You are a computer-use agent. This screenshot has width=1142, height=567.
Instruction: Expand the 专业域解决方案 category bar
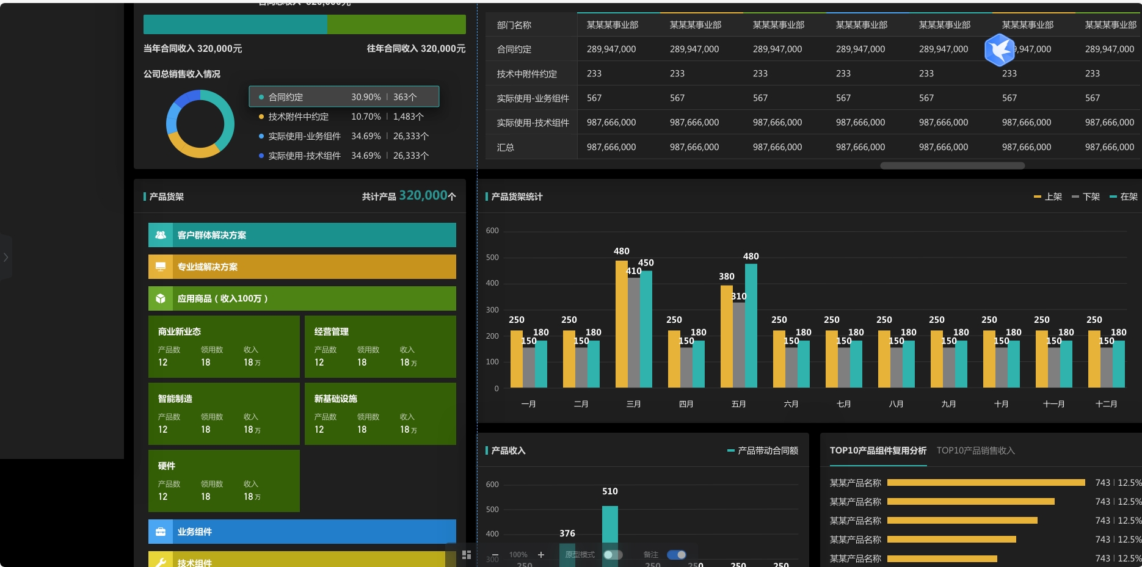(302, 267)
